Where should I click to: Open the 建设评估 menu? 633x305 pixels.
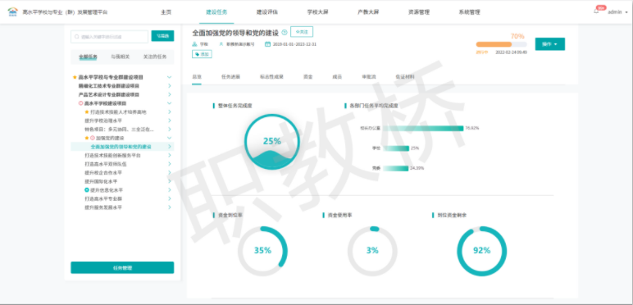pyautogui.click(x=267, y=12)
